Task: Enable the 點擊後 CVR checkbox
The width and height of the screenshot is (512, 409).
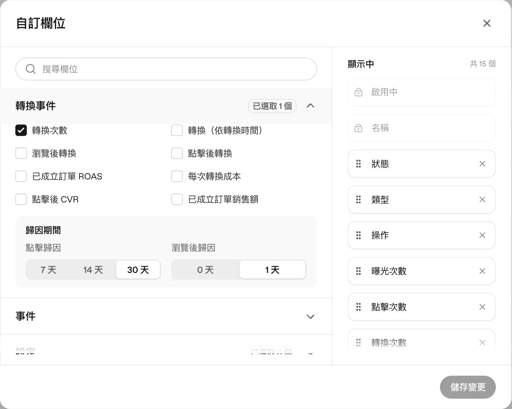Action: click(21, 199)
